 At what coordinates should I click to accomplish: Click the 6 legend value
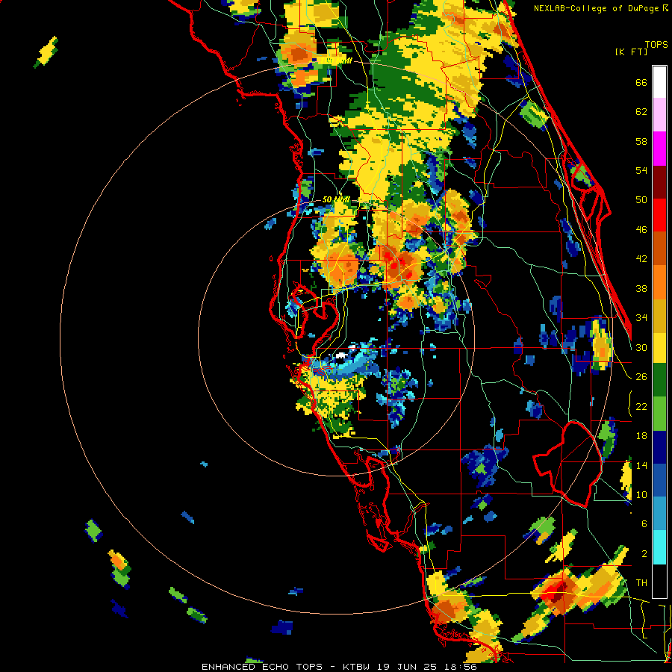[x=644, y=524]
